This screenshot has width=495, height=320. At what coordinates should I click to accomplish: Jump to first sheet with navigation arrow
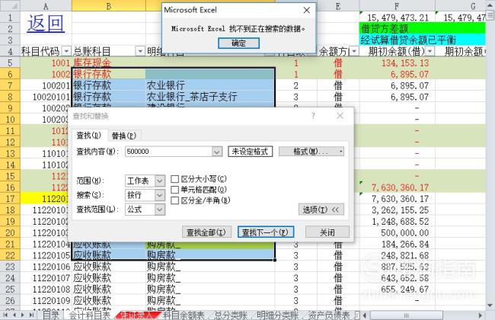5,315
